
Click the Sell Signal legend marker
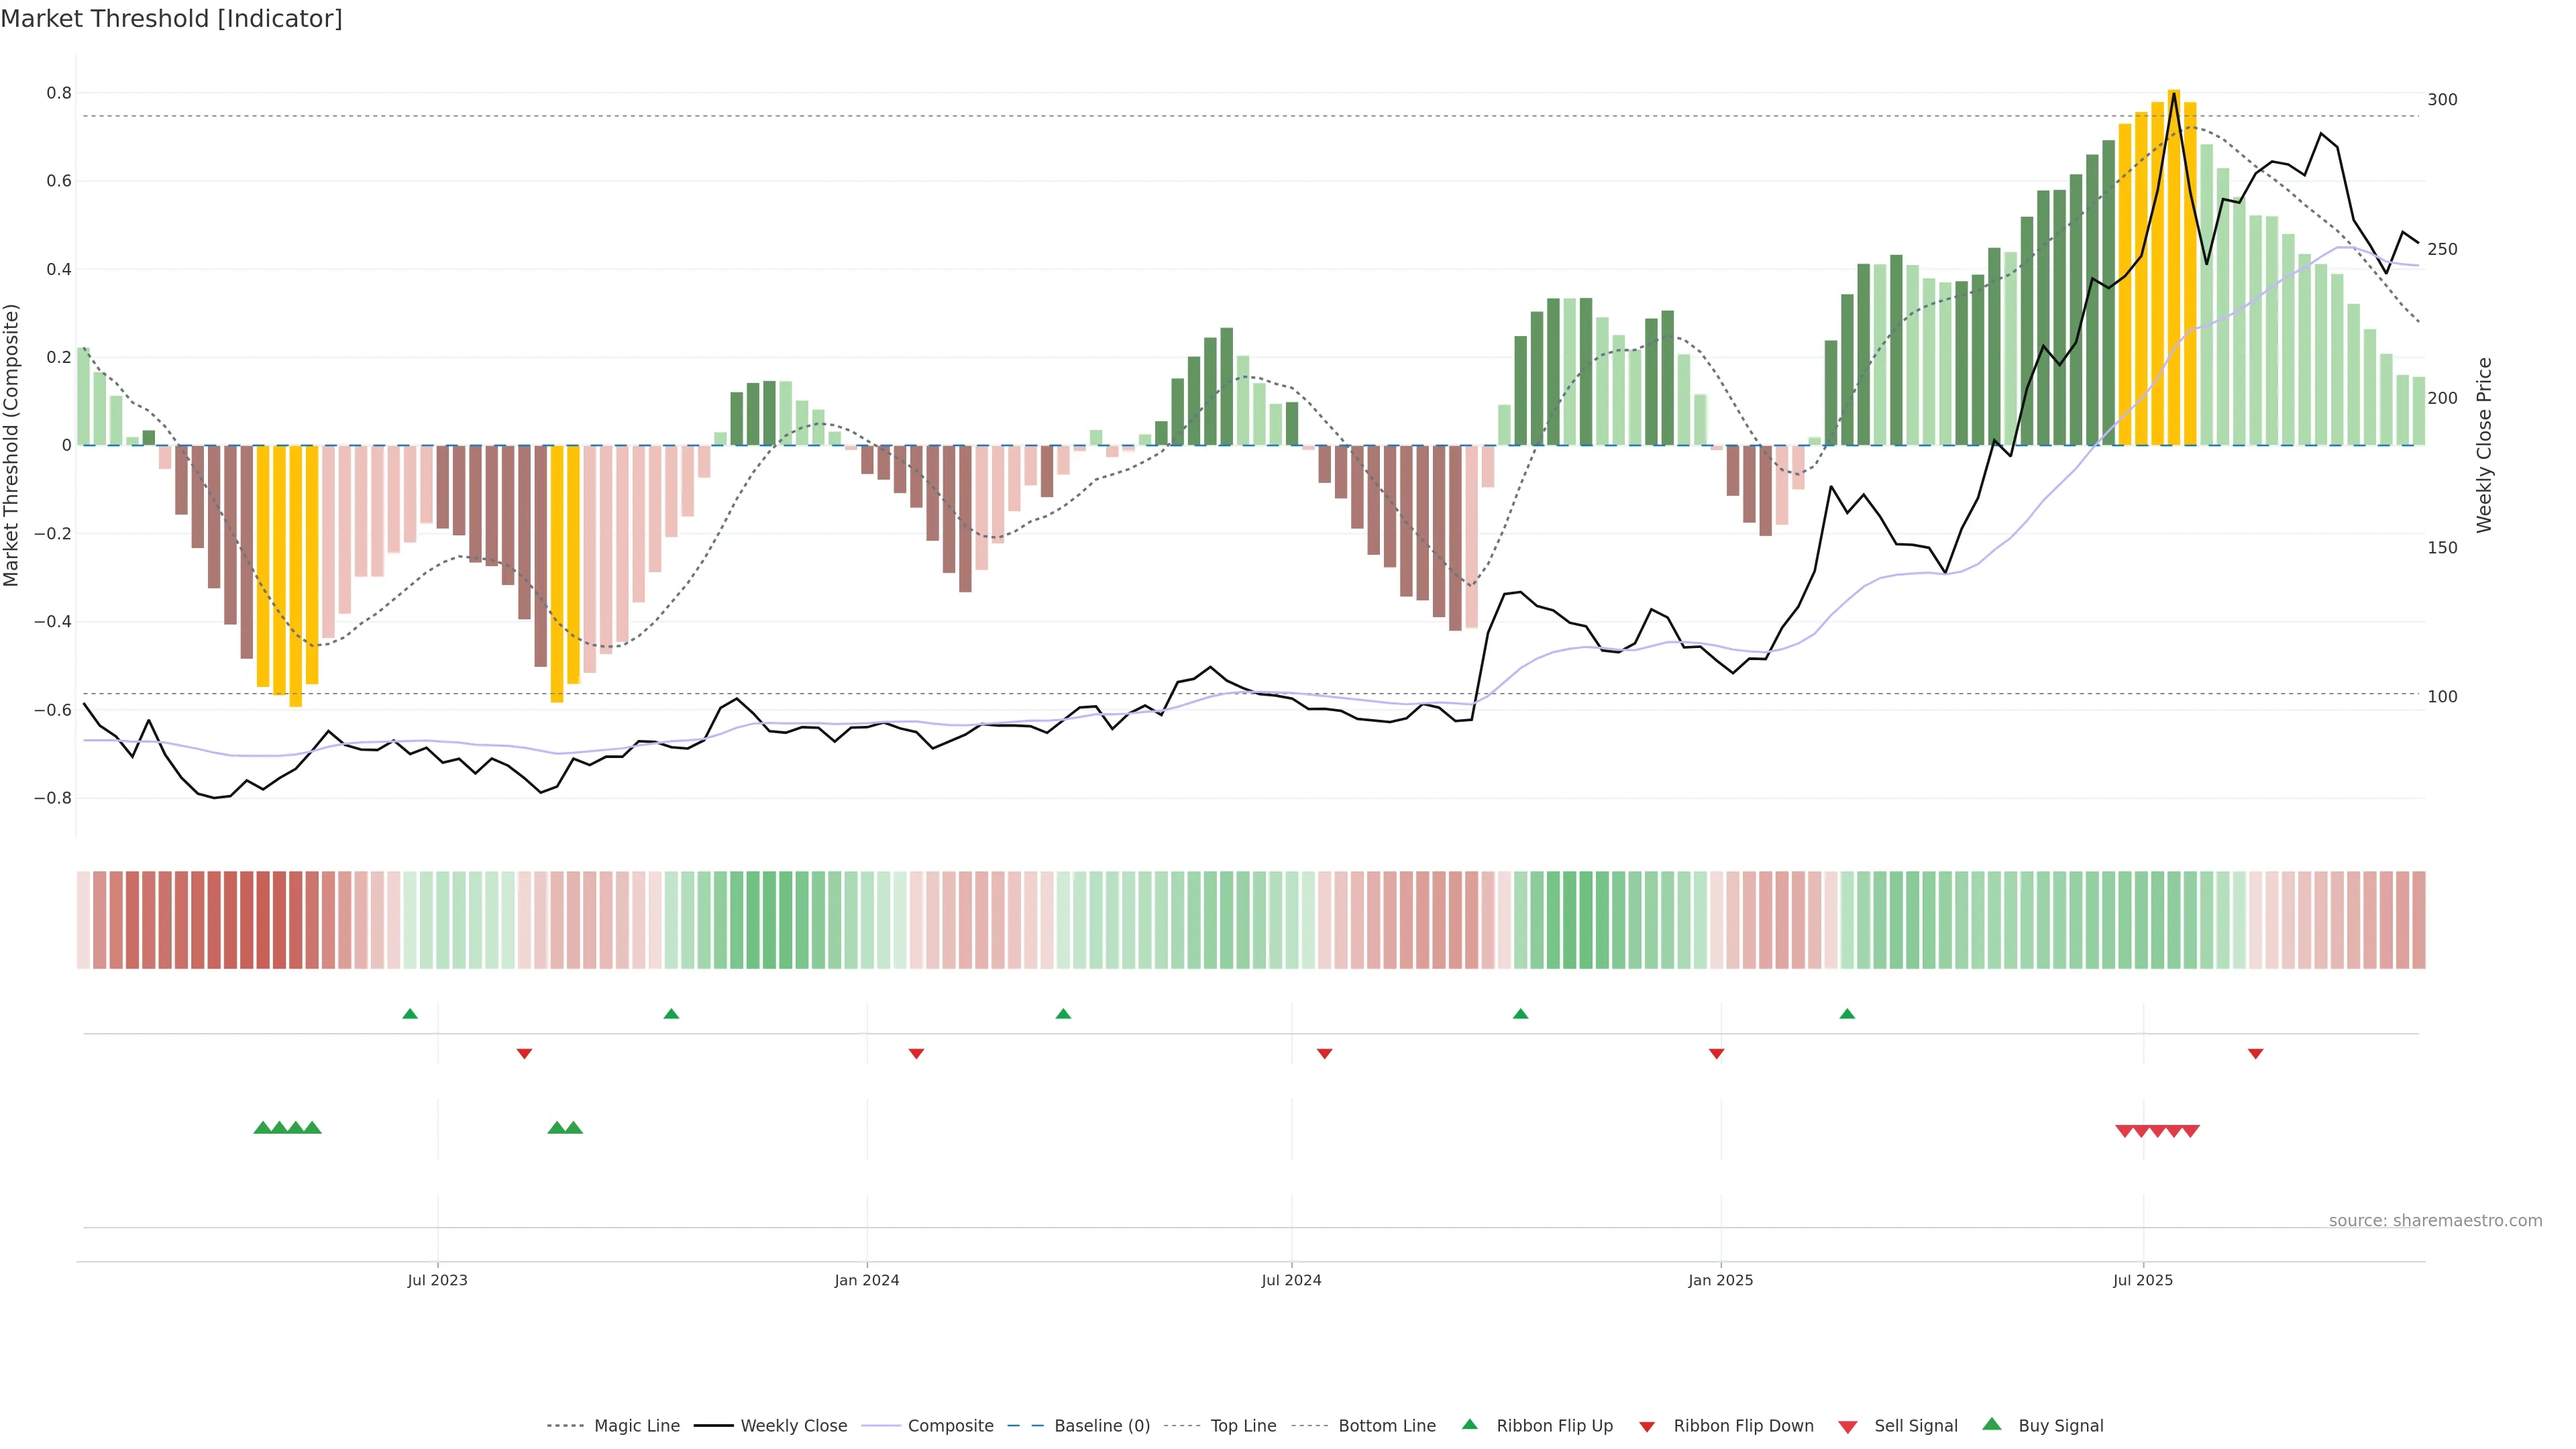(1848, 1427)
